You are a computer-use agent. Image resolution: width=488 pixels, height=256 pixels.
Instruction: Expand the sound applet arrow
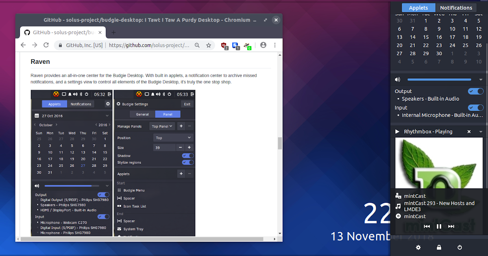[481, 80]
